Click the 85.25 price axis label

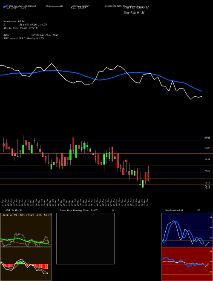point(207,148)
